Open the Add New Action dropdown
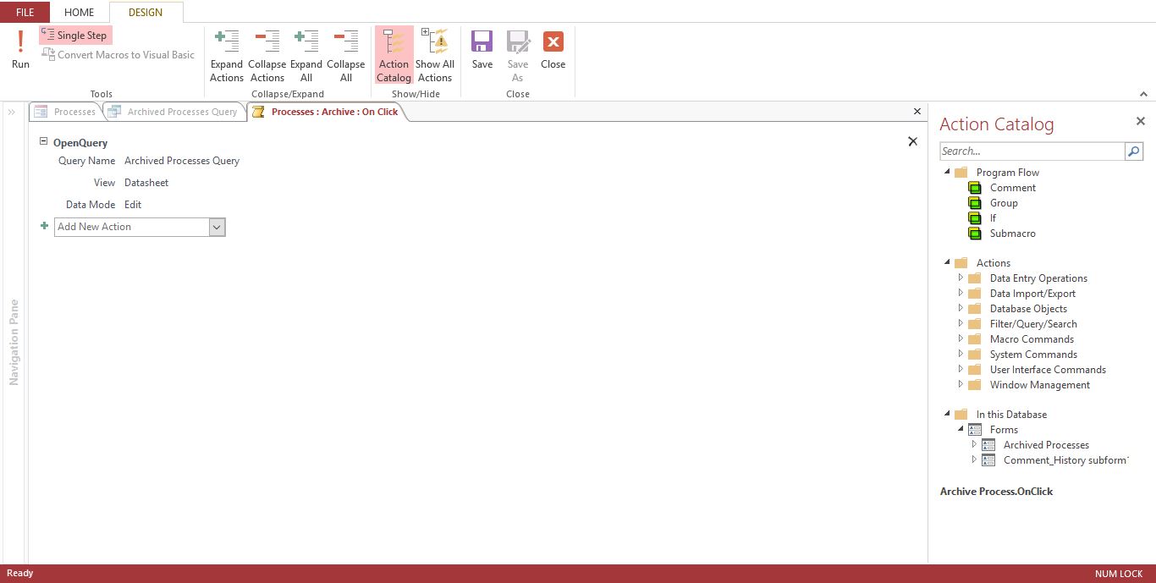 pos(217,227)
